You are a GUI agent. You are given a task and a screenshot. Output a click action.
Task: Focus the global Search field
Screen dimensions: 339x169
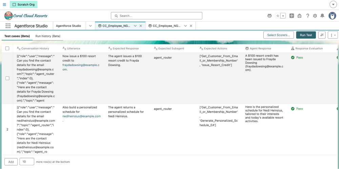(157, 16)
